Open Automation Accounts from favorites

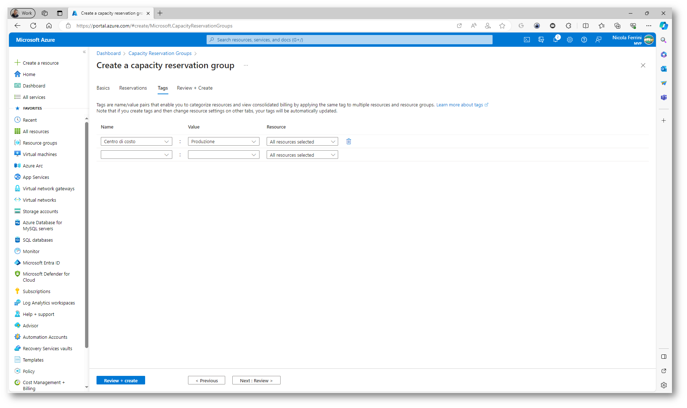(x=45, y=337)
